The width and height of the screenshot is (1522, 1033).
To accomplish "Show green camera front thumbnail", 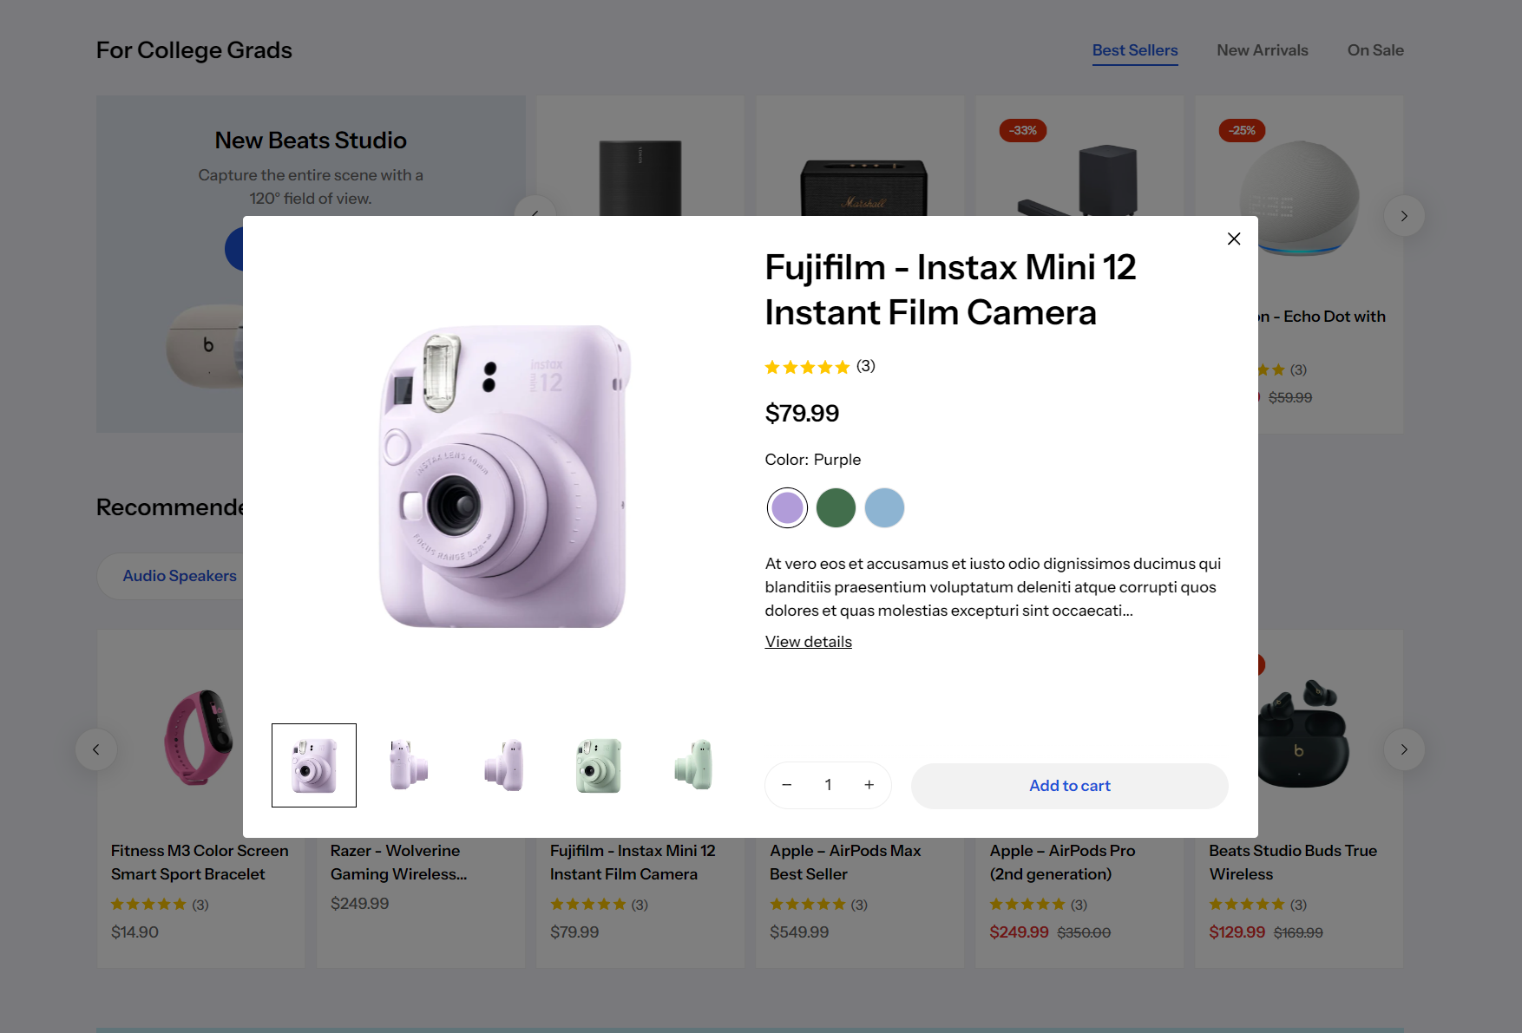I will (599, 765).
